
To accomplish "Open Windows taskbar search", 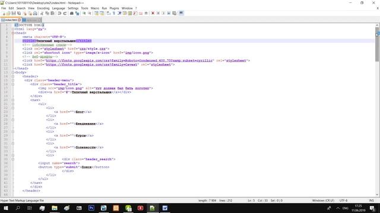I will pos(18,208).
